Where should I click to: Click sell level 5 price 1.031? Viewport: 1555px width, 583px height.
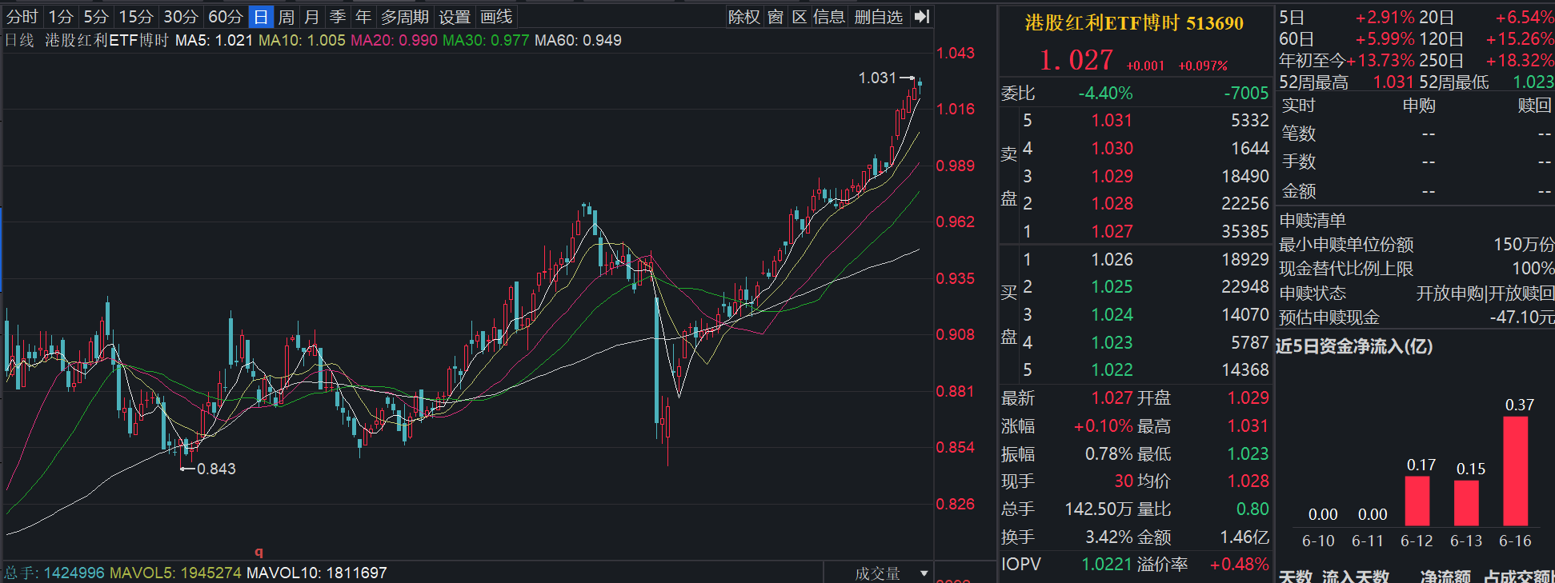(1112, 120)
